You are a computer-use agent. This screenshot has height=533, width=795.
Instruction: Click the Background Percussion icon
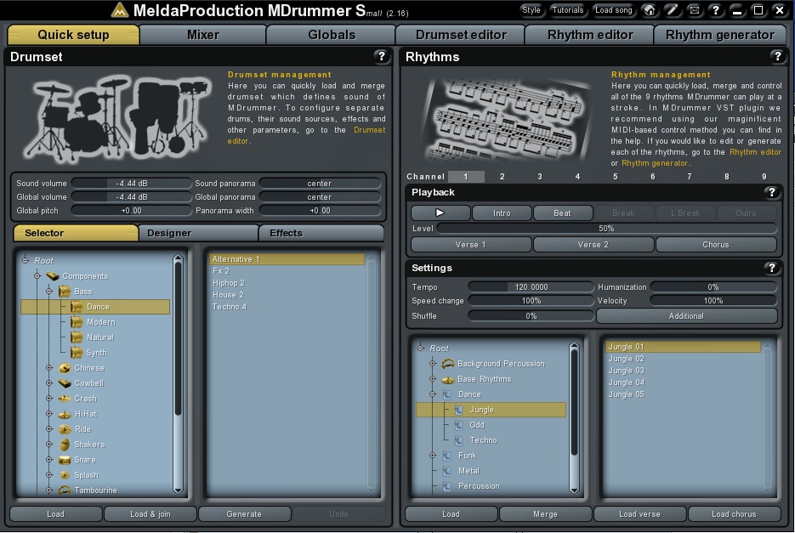click(x=448, y=364)
